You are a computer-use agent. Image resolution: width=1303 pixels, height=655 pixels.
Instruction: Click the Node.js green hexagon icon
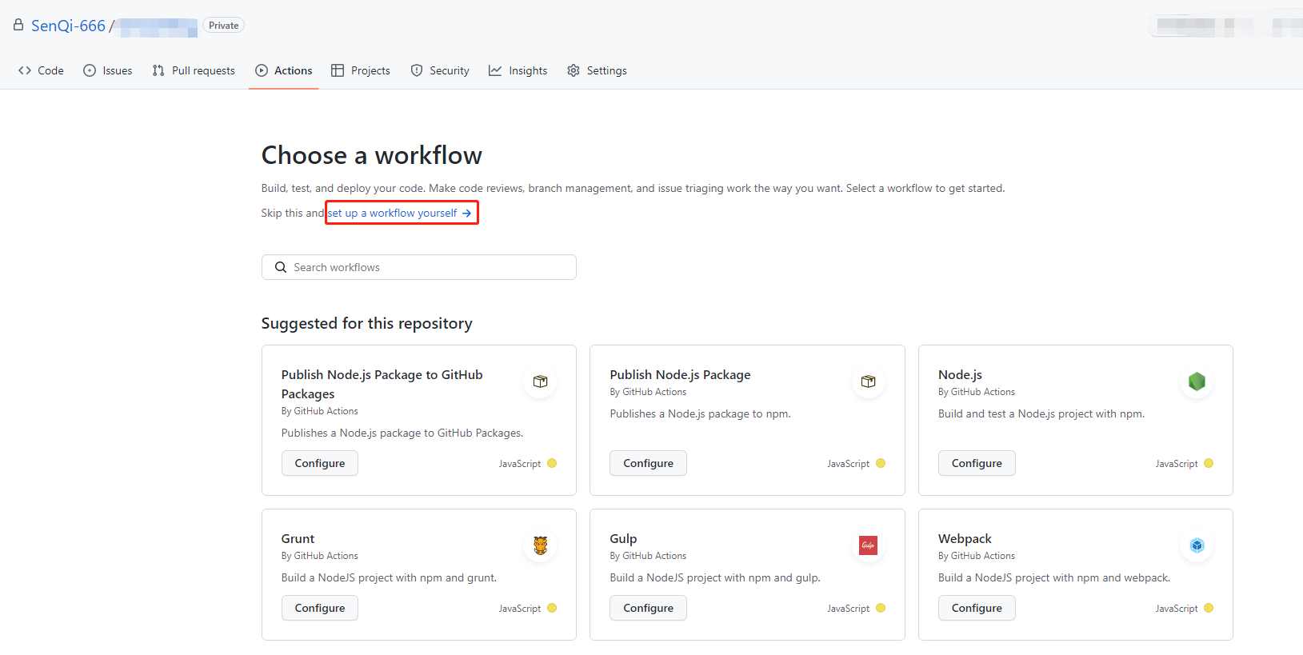(x=1196, y=381)
